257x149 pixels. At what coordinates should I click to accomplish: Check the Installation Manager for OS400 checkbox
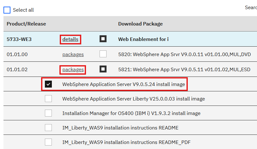(48, 113)
